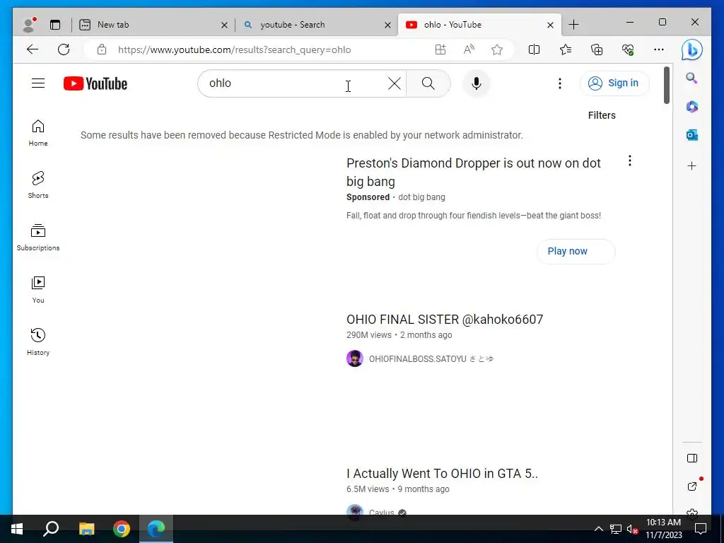Open the Filters option
Screen dimensions: 724x543
(602, 115)
